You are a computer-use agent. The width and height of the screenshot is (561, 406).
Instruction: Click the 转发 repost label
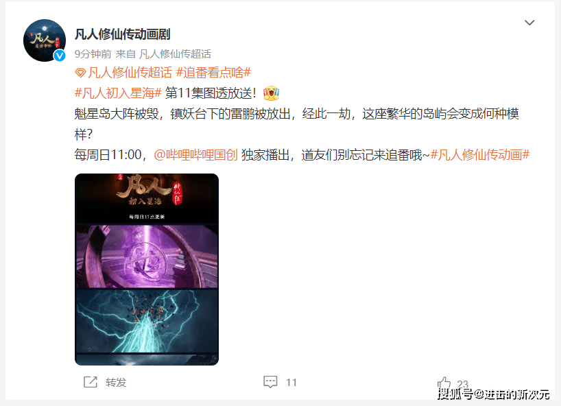pyautogui.click(x=116, y=383)
